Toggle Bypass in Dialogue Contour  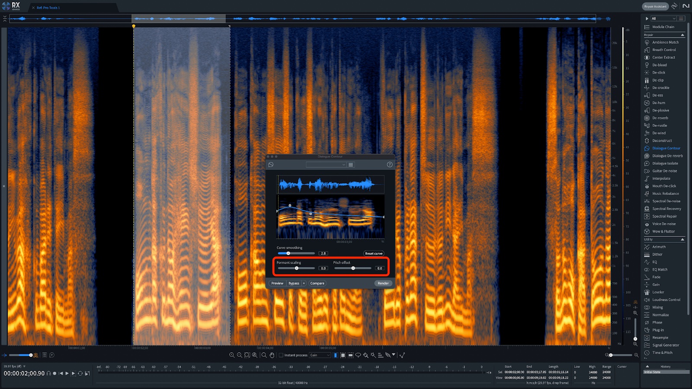pyautogui.click(x=294, y=284)
